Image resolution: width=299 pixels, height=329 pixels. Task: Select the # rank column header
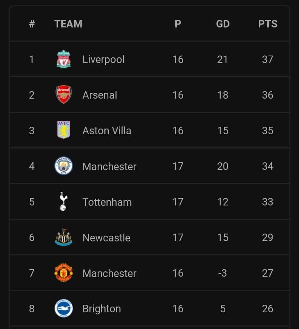(32, 24)
